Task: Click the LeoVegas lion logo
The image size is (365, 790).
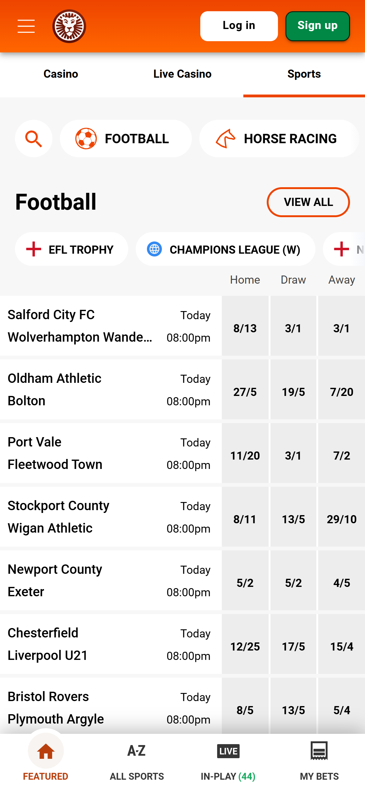Action: click(69, 26)
